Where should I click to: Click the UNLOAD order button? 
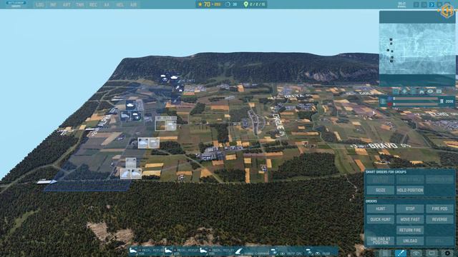[410, 241]
